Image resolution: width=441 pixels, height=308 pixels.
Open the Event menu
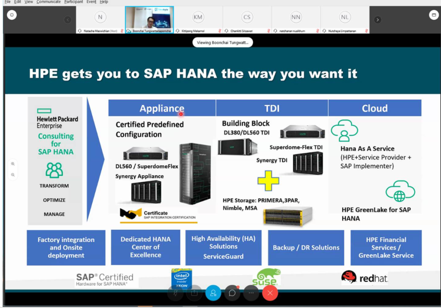pos(91,2)
